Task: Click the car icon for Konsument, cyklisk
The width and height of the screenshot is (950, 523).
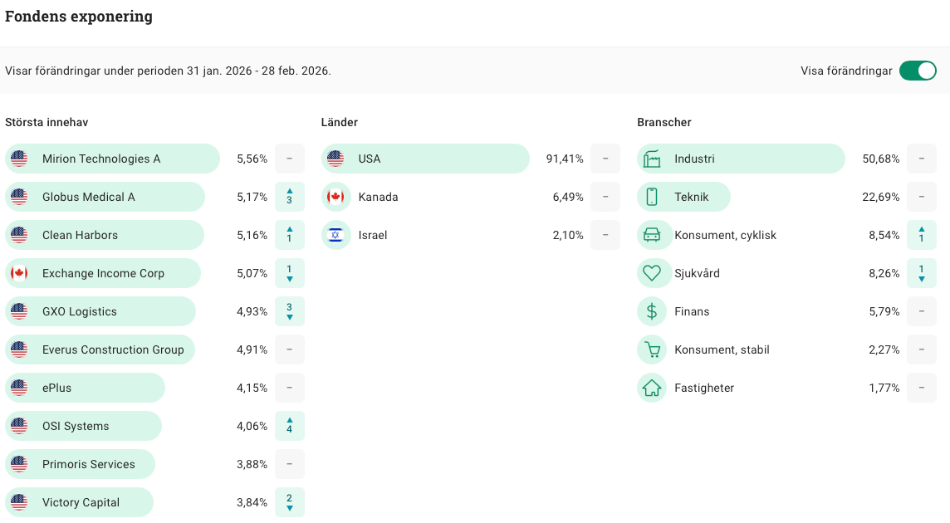Action: 652,235
